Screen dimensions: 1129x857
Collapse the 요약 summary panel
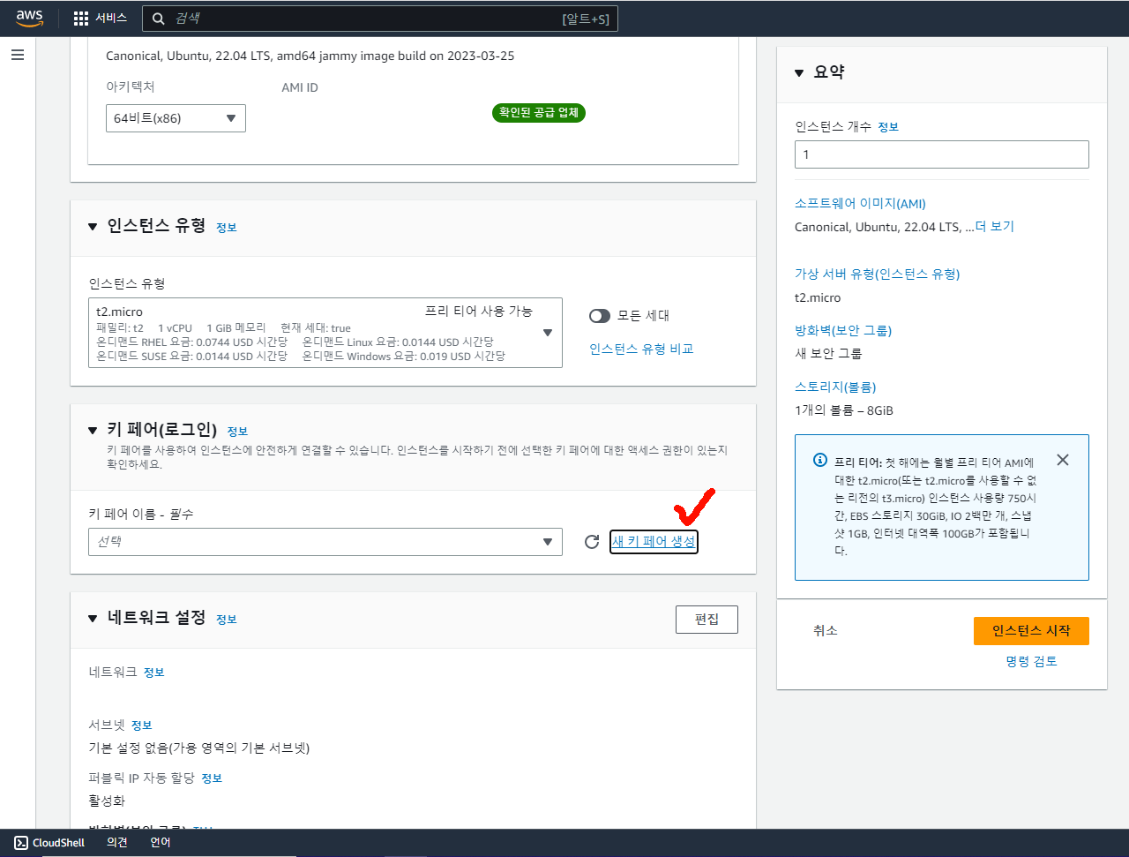point(799,73)
